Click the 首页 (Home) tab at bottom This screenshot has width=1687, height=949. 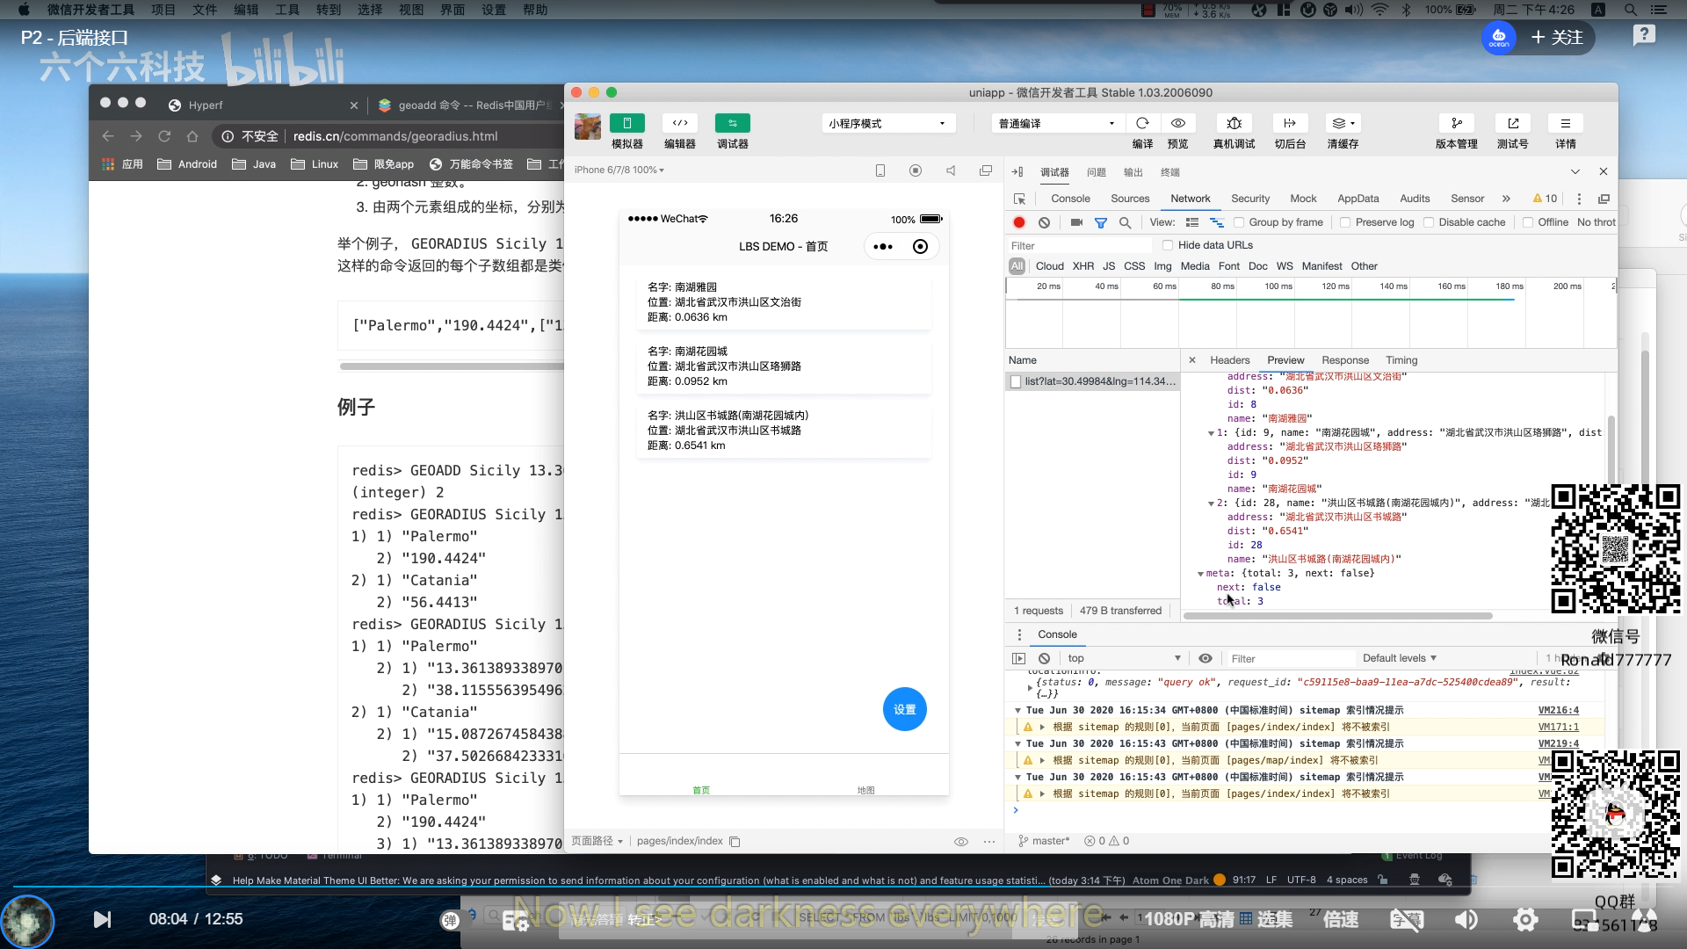701,789
